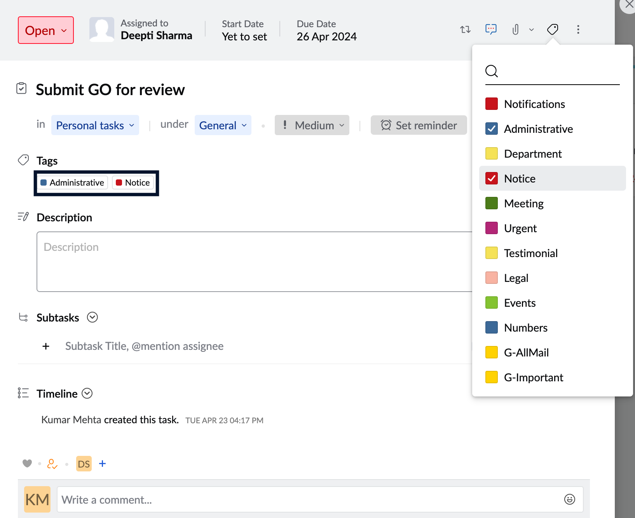635x518 pixels.
Task: Check the Notifications tag box
Action: point(492,104)
